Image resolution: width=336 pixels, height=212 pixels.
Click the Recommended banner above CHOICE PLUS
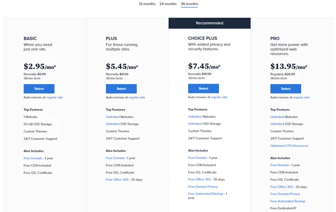click(209, 23)
